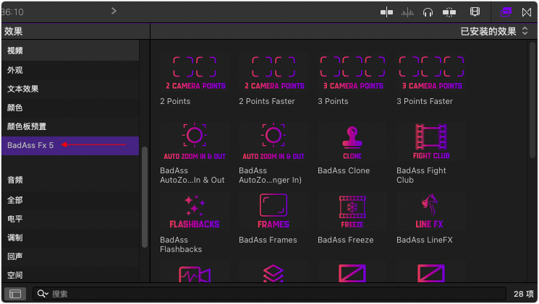
Task: Select the 视频 category
Action: 70,51
